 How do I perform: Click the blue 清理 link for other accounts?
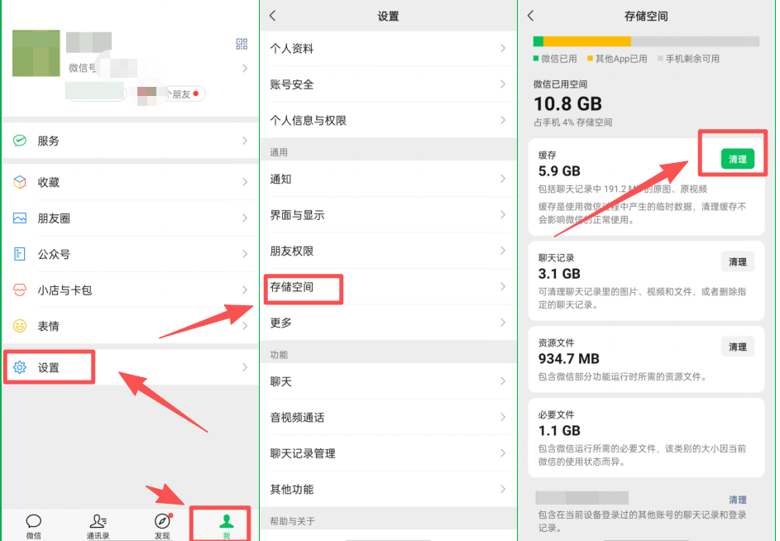pos(737,500)
